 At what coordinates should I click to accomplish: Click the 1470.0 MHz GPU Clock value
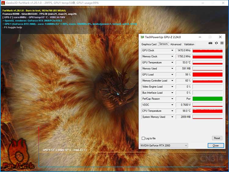click(x=184, y=50)
